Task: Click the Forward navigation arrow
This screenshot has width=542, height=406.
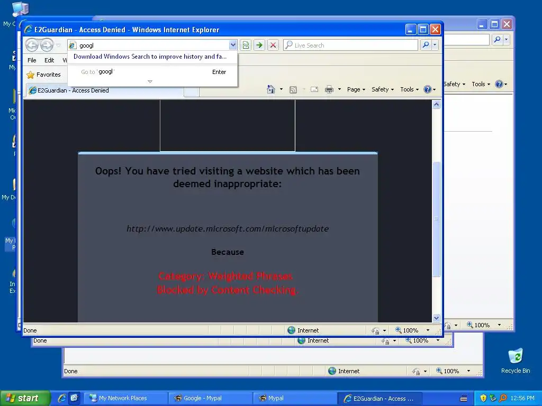Action: click(47, 45)
